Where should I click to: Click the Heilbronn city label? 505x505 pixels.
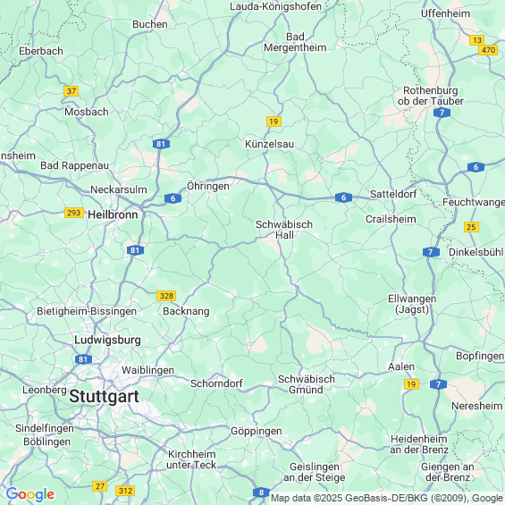tap(113, 215)
